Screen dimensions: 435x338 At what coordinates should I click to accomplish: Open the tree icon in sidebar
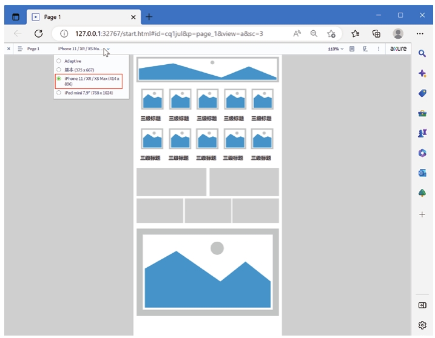[422, 193]
